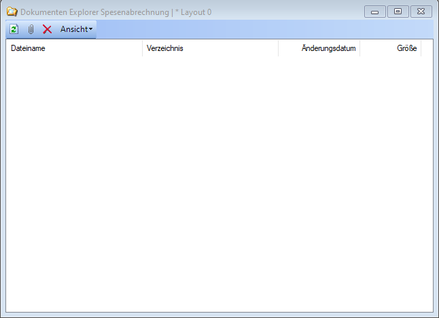
Task: Click the divider between Änderungsdatum and Größe
Action: [359, 48]
